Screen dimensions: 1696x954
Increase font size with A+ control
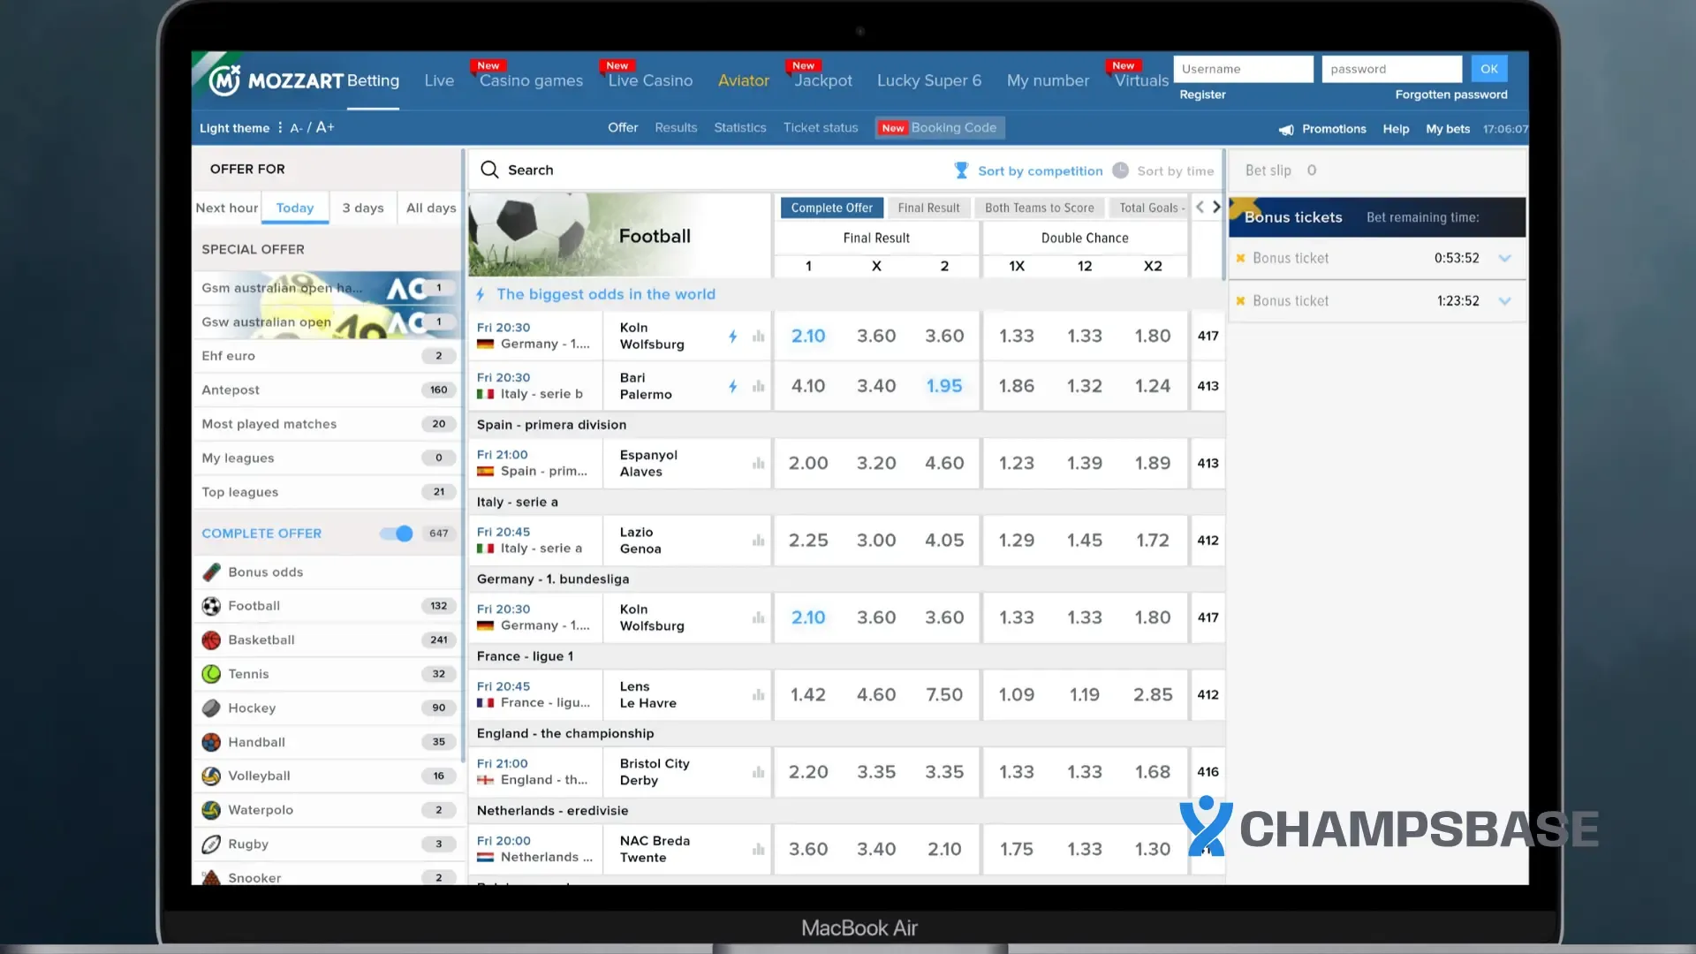pos(325,127)
